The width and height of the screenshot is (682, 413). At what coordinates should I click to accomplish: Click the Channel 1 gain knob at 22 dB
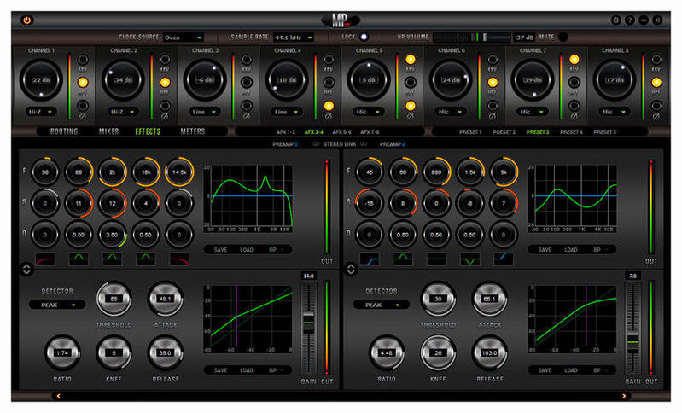click(x=41, y=80)
